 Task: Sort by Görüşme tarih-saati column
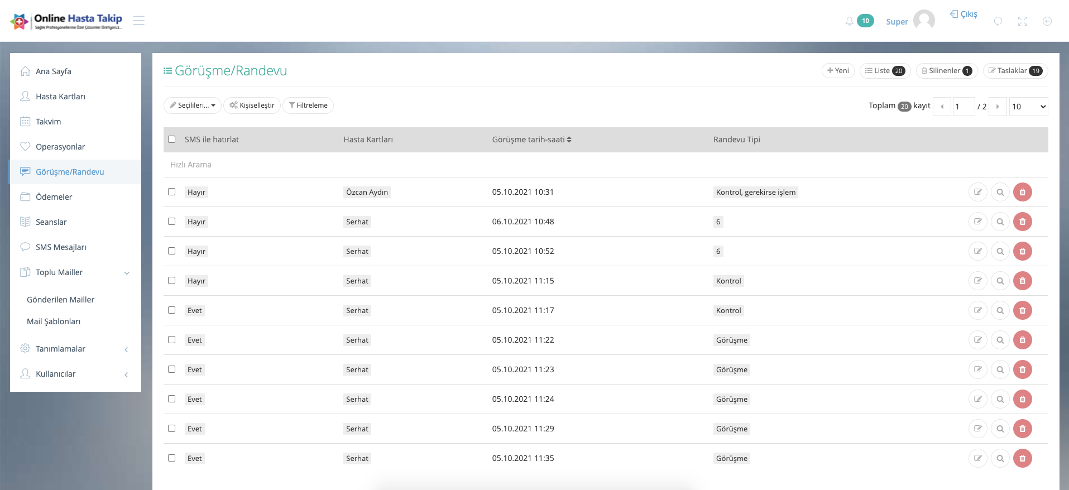(x=531, y=140)
